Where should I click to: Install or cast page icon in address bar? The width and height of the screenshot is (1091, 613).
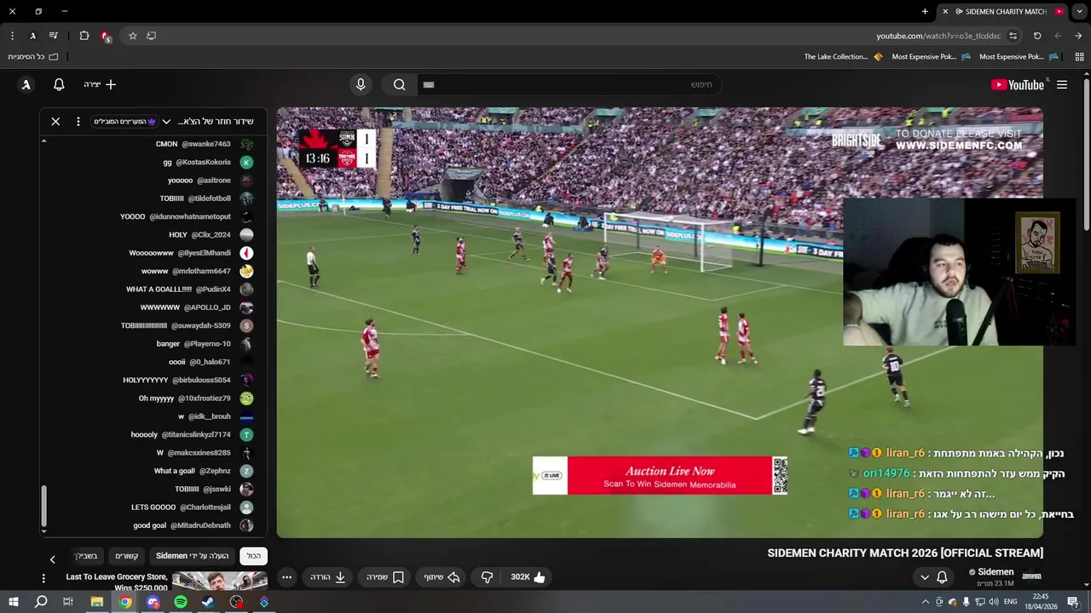(151, 36)
